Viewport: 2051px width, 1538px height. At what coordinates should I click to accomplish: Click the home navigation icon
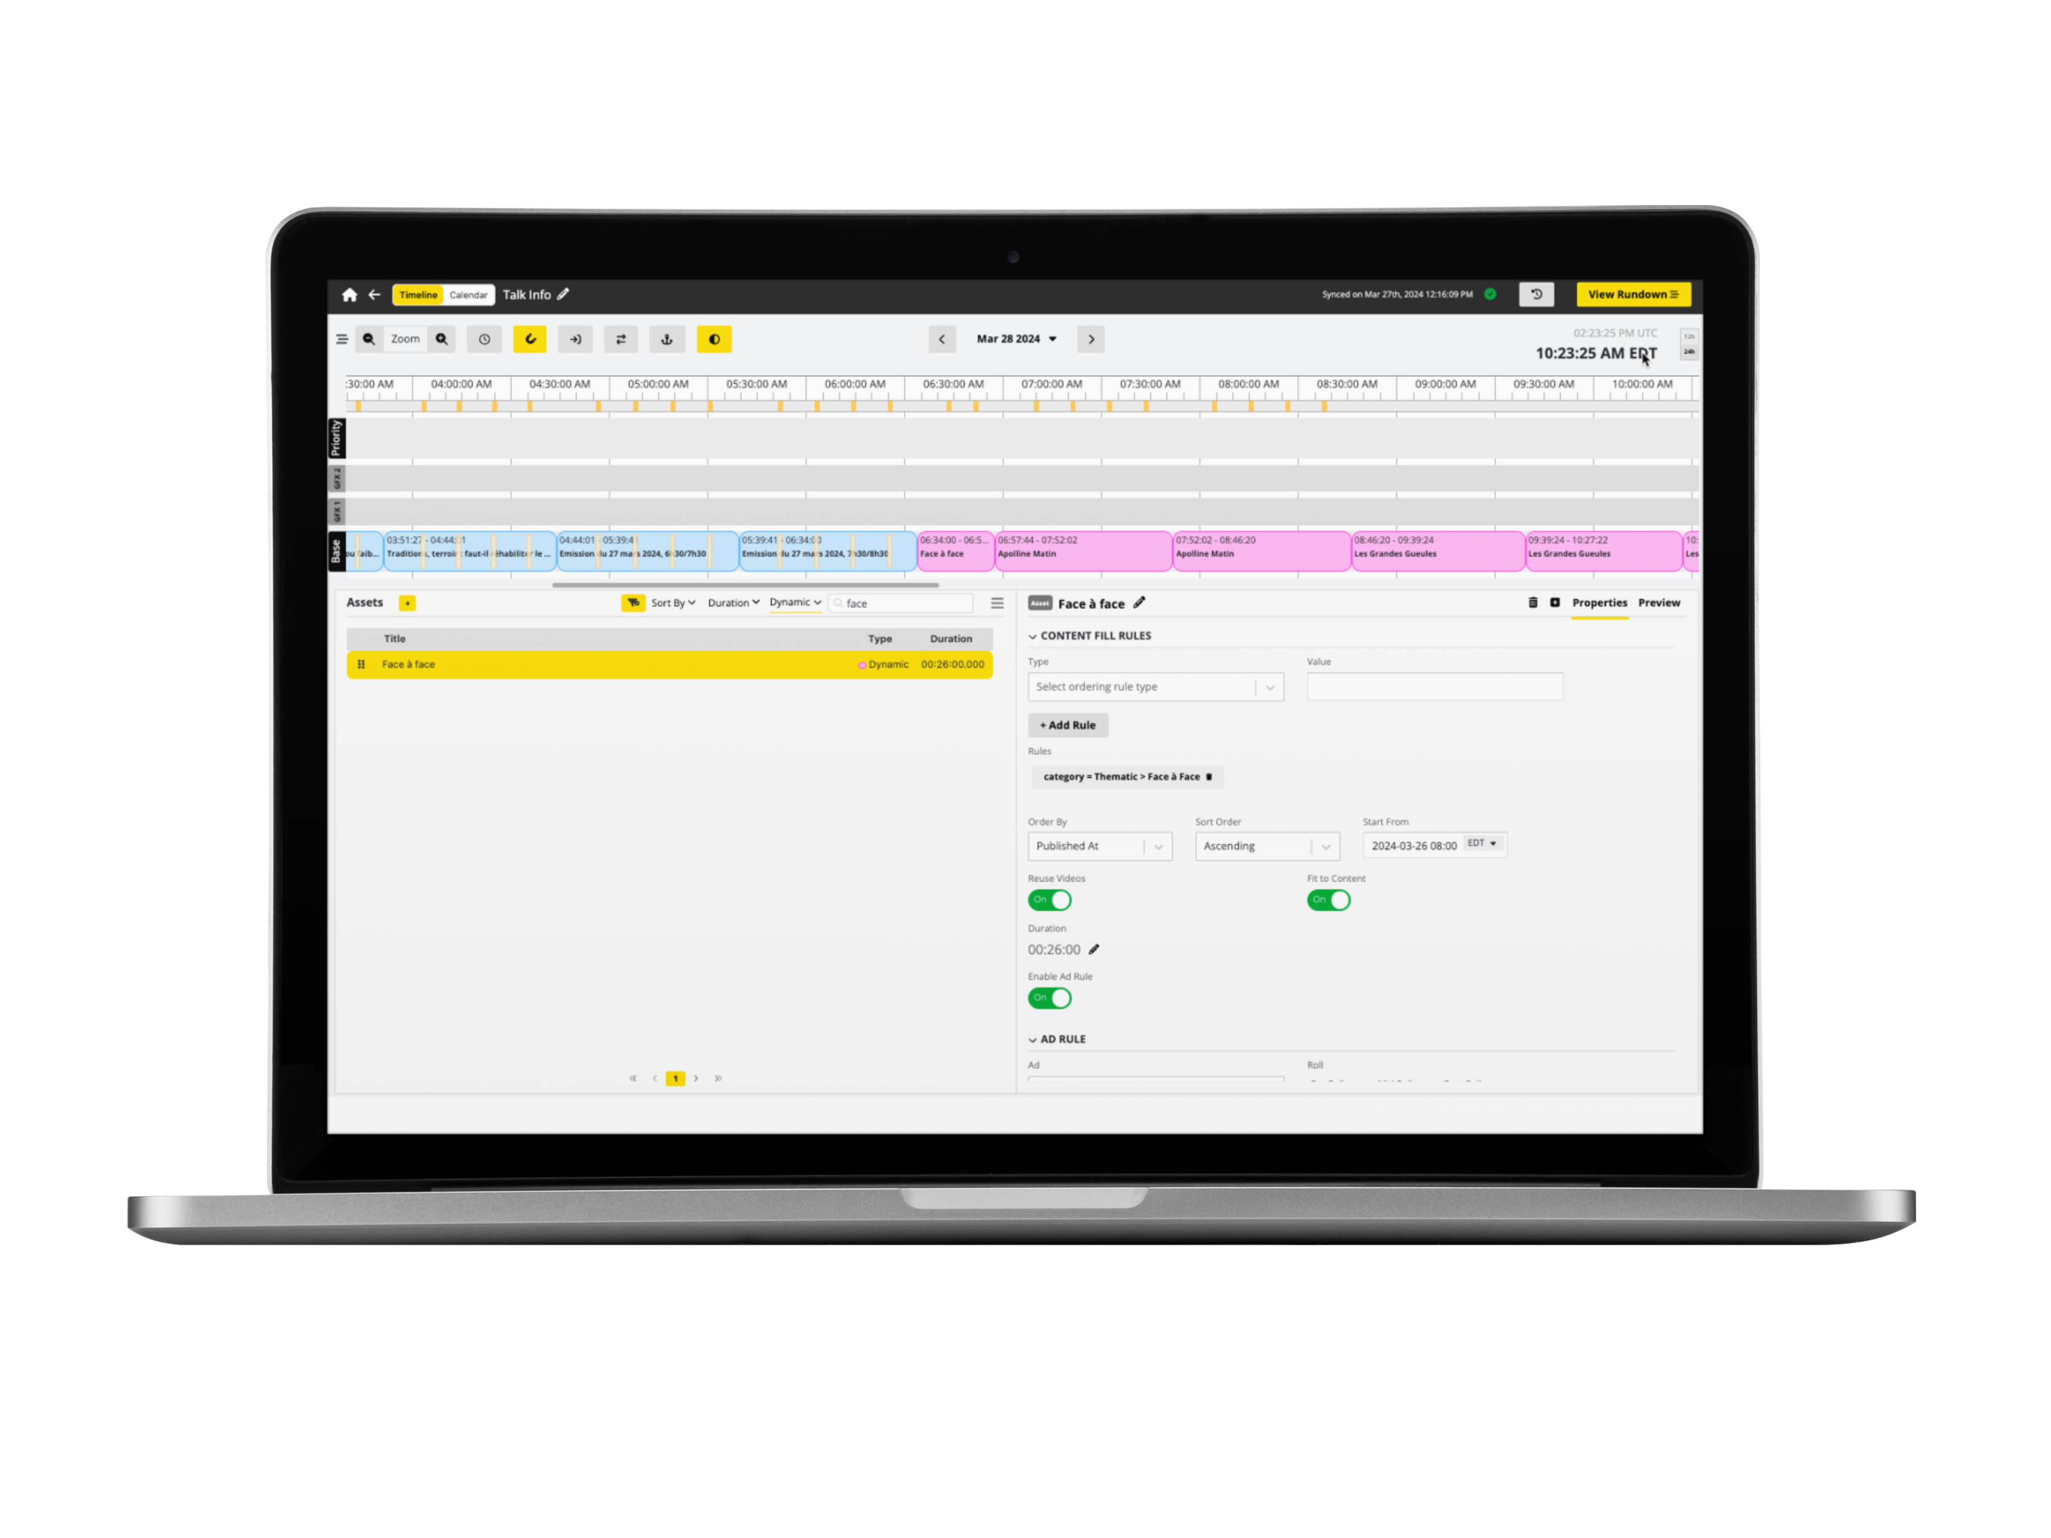click(352, 294)
